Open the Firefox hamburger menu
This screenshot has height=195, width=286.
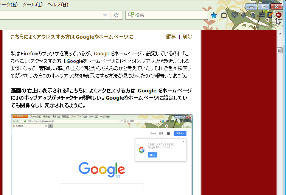[x=261, y=15]
